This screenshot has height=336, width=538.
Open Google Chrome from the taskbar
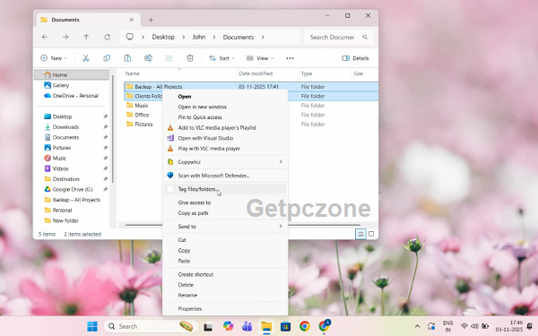304,326
